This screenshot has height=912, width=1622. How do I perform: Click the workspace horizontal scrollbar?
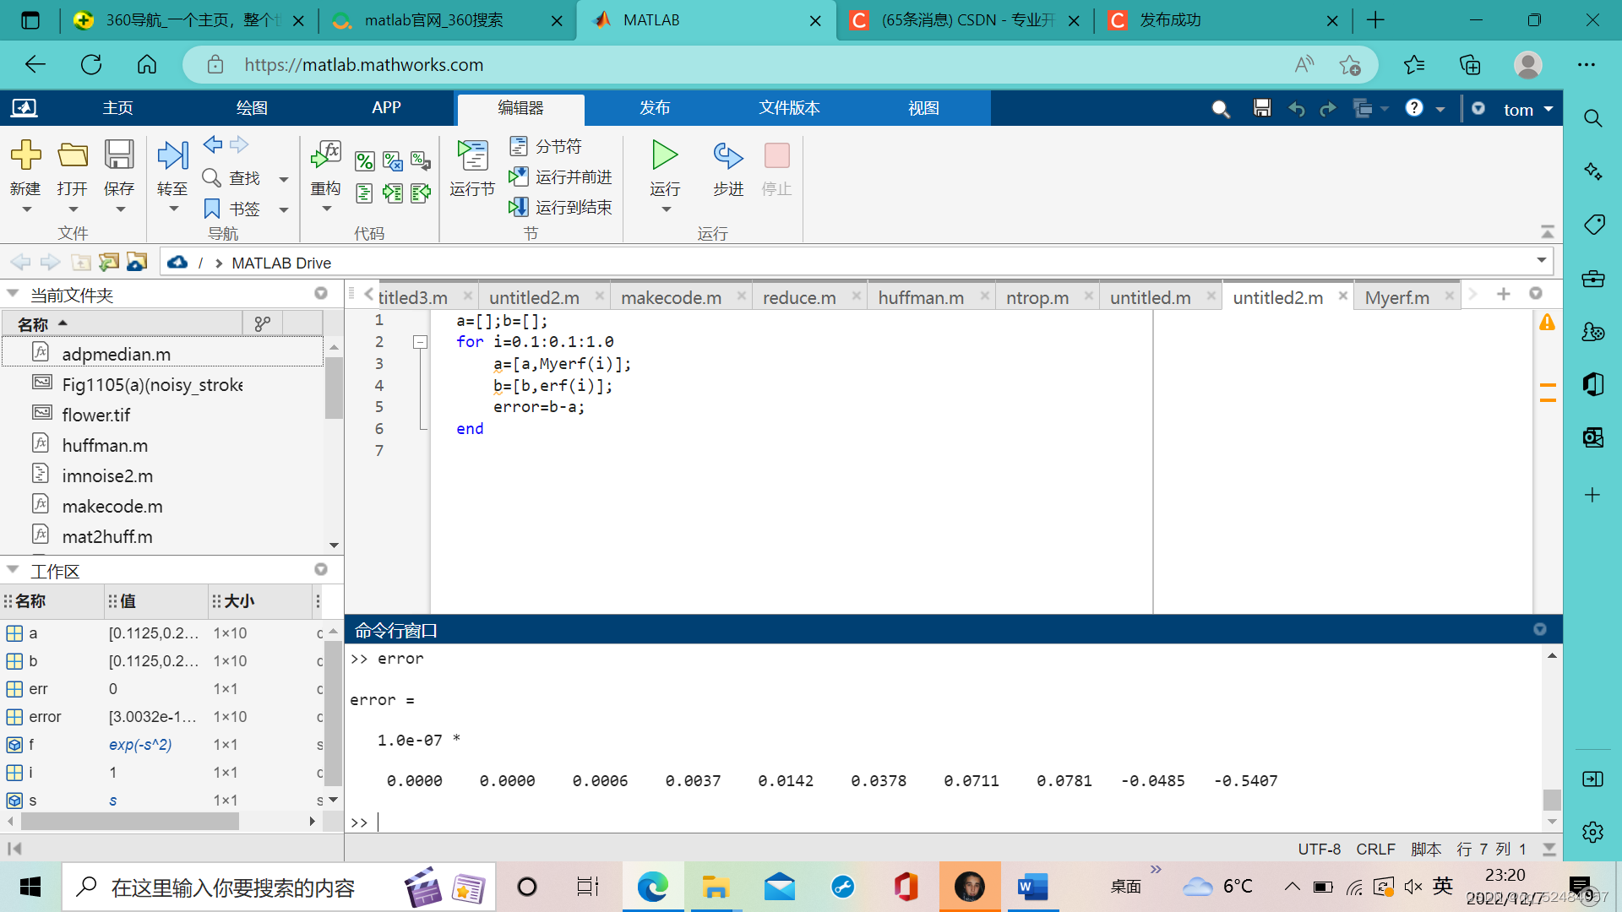pyautogui.click(x=131, y=821)
